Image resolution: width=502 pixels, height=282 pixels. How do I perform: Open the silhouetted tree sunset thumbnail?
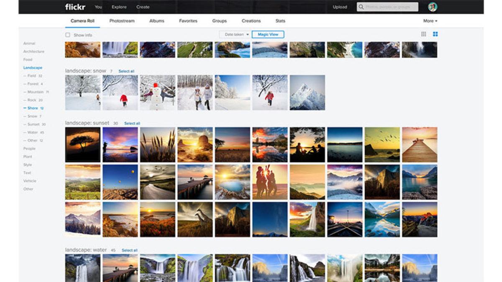[x=82, y=145]
